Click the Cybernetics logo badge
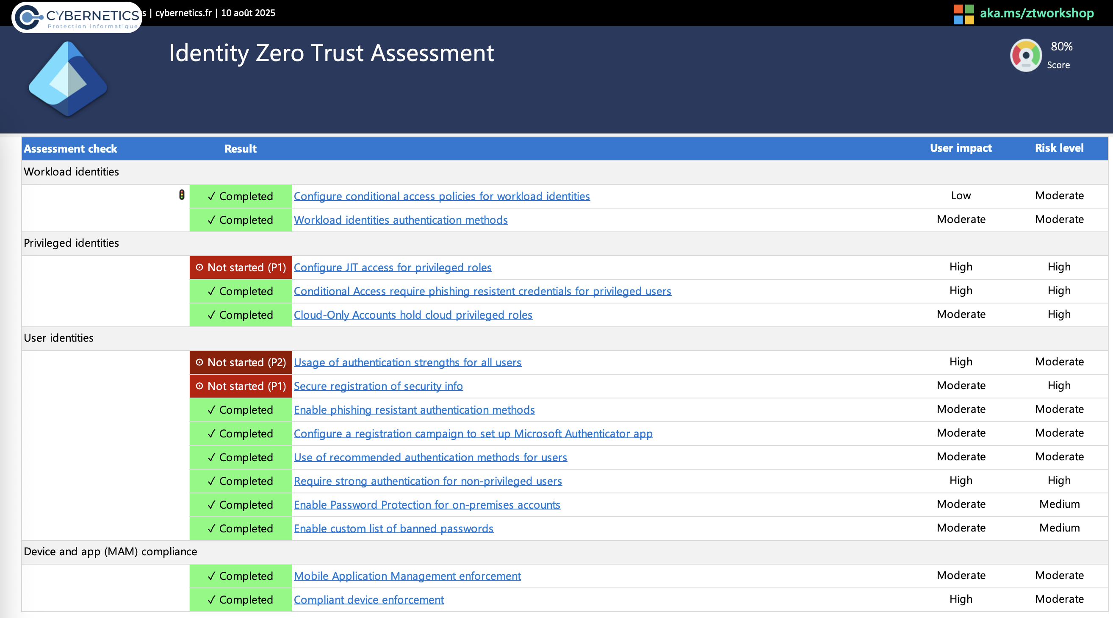The height and width of the screenshot is (618, 1113). point(77,17)
